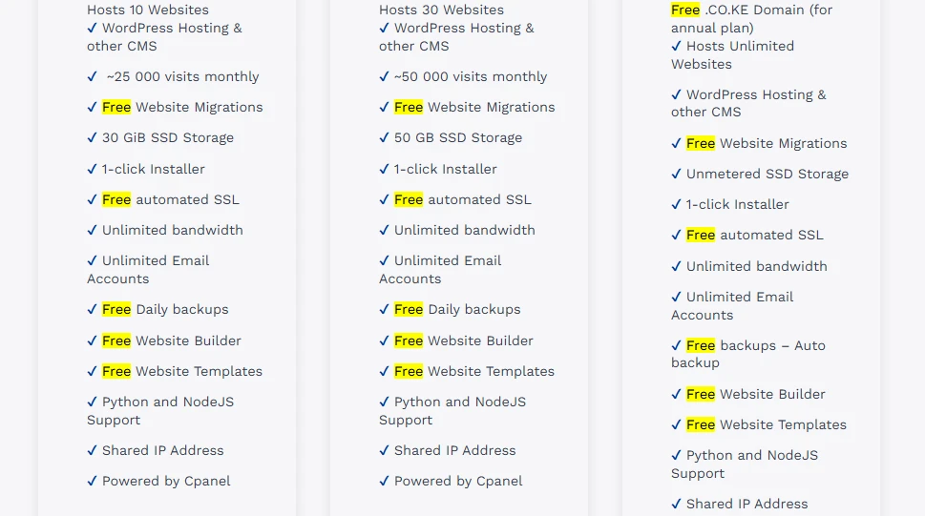
Task: Click 'Free Website Migrations' in the Unlimited Websites plan
Action: click(767, 143)
